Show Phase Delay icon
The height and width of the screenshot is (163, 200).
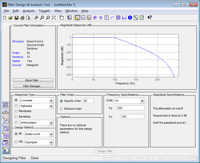pyautogui.click(x=101, y=18)
